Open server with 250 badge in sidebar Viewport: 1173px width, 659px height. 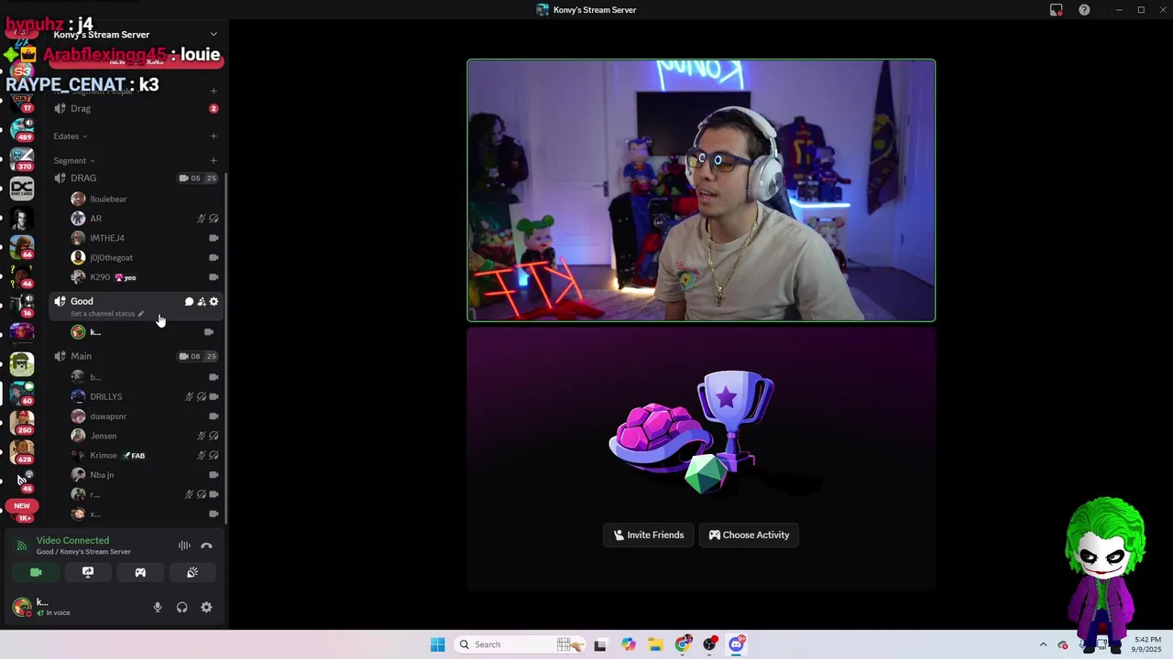[22, 422]
